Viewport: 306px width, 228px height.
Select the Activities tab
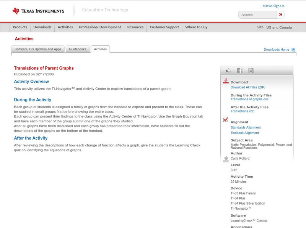point(100,49)
